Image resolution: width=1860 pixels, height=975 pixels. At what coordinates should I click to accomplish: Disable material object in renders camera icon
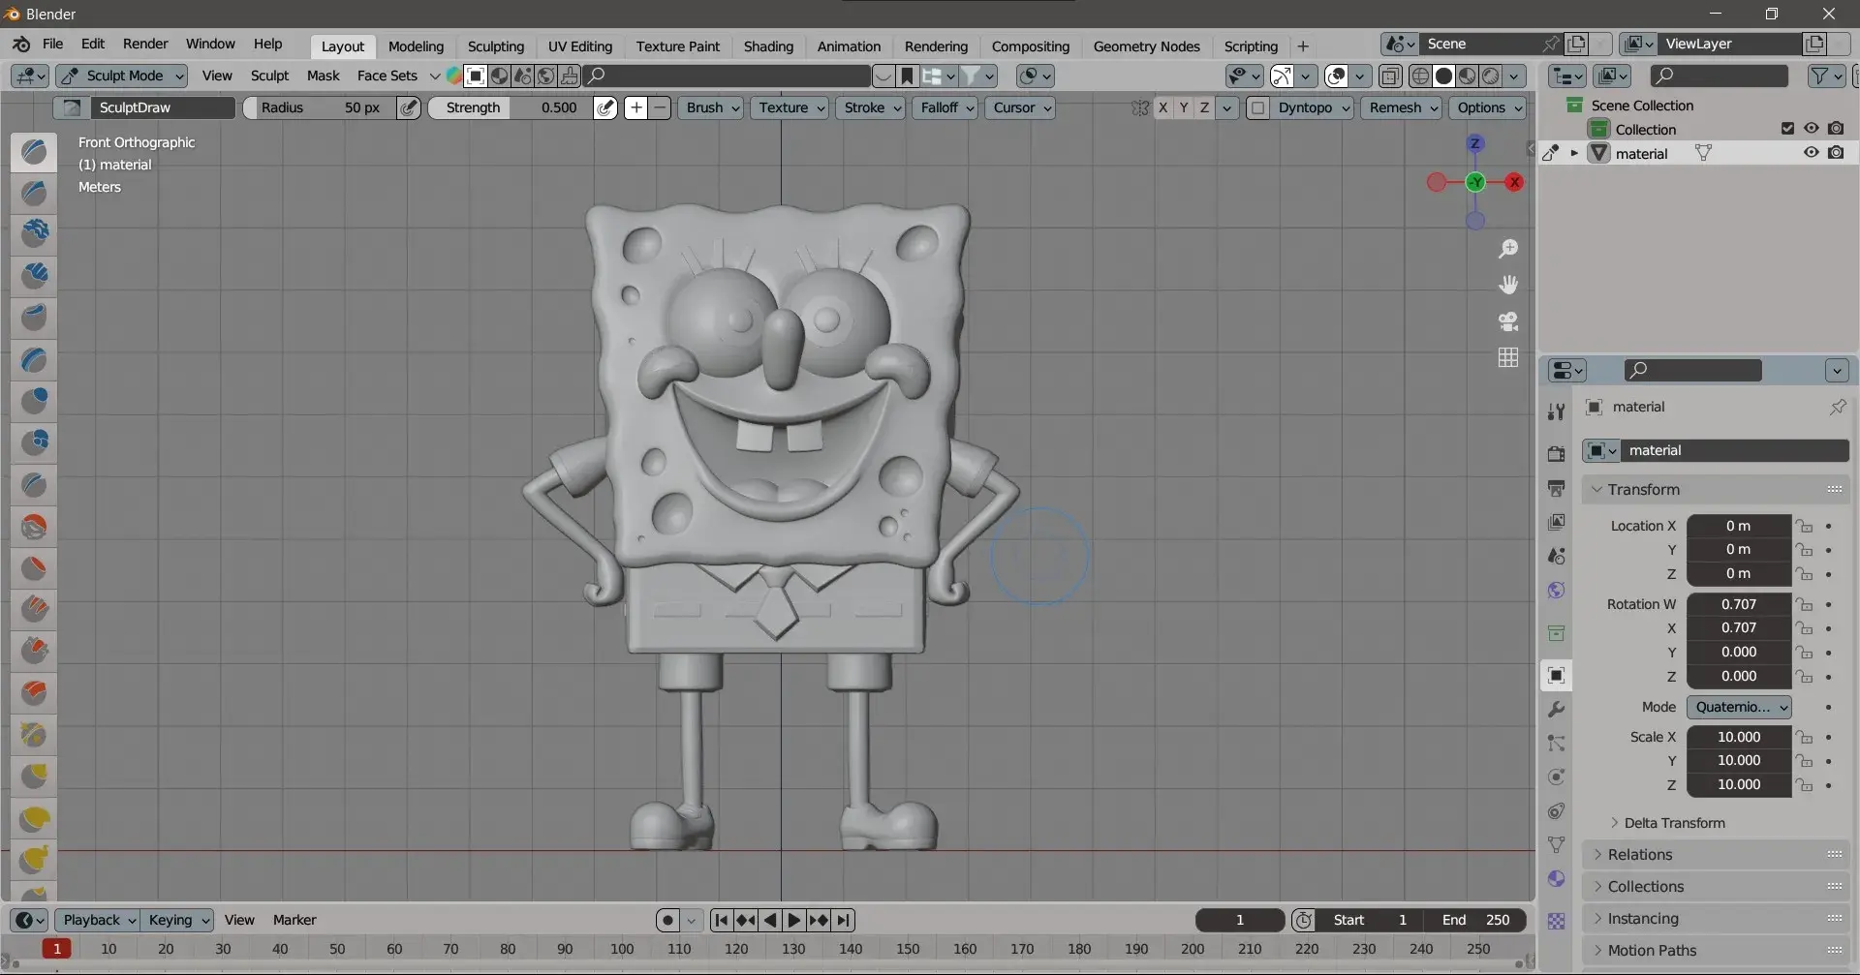click(x=1836, y=152)
